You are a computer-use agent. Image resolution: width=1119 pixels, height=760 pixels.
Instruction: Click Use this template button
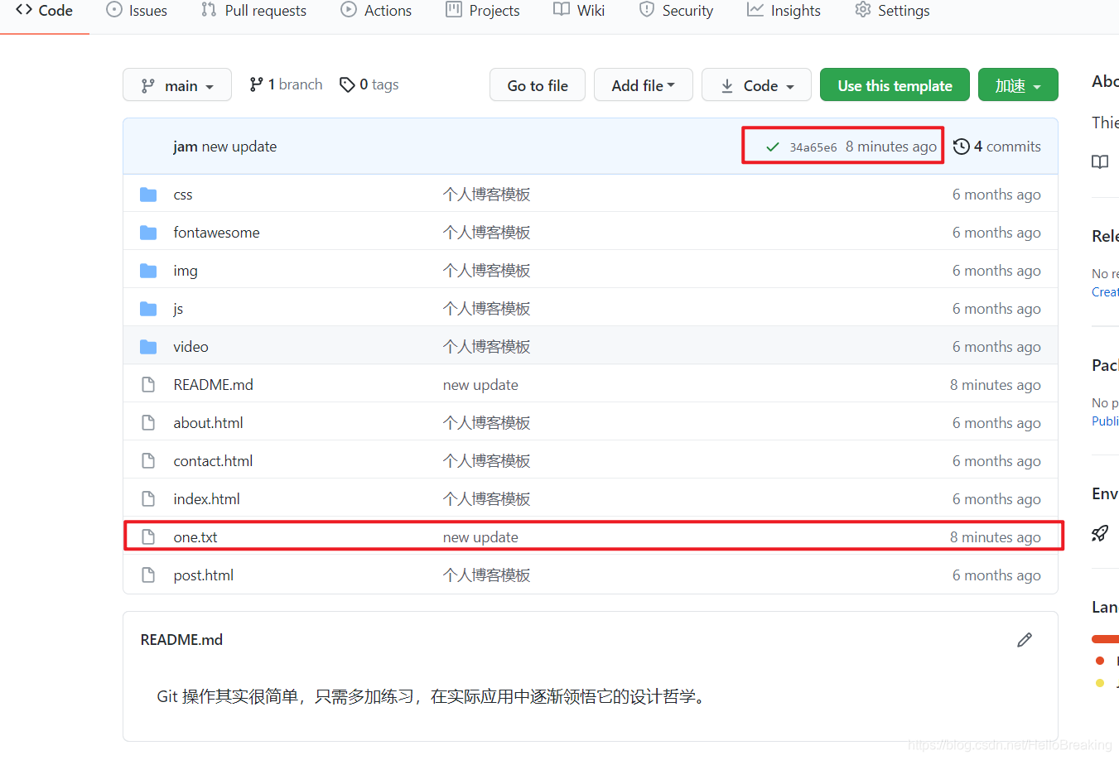tap(895, 85)
